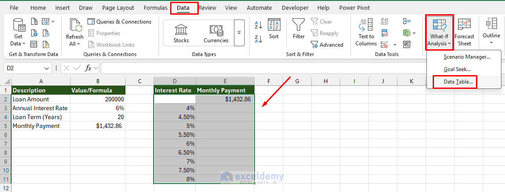
Task: Click cell E2 showing $1,432.86
Action: 225,99
